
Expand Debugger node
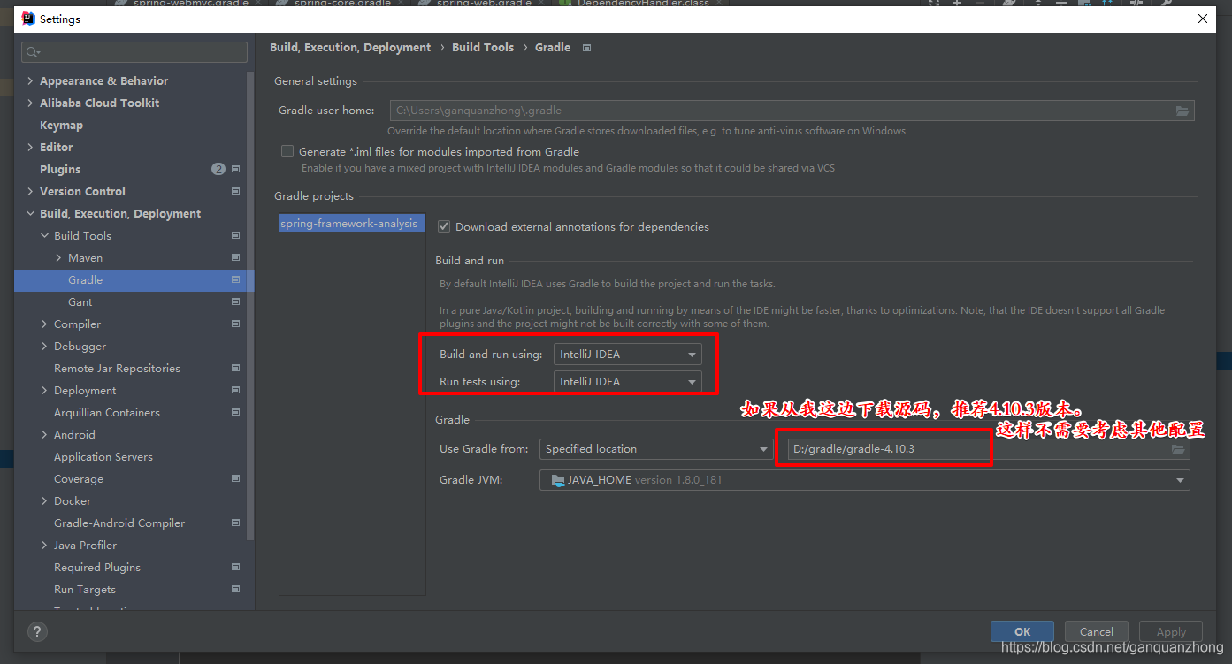point(45,346)
